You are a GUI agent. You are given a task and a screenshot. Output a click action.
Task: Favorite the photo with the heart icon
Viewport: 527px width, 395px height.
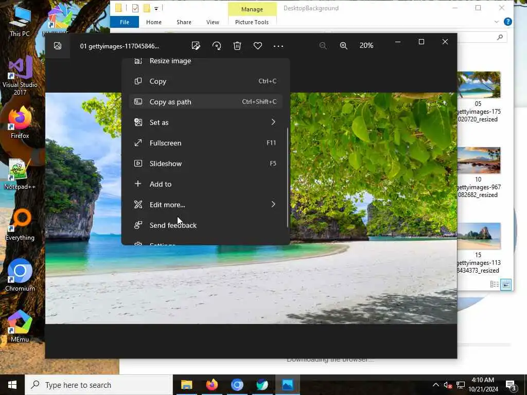point(258,46)
